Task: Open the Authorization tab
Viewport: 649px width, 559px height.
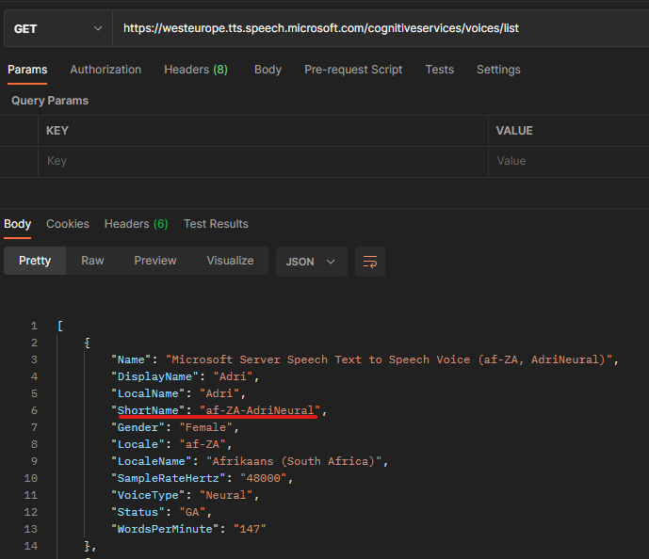Action: point(105,70)
